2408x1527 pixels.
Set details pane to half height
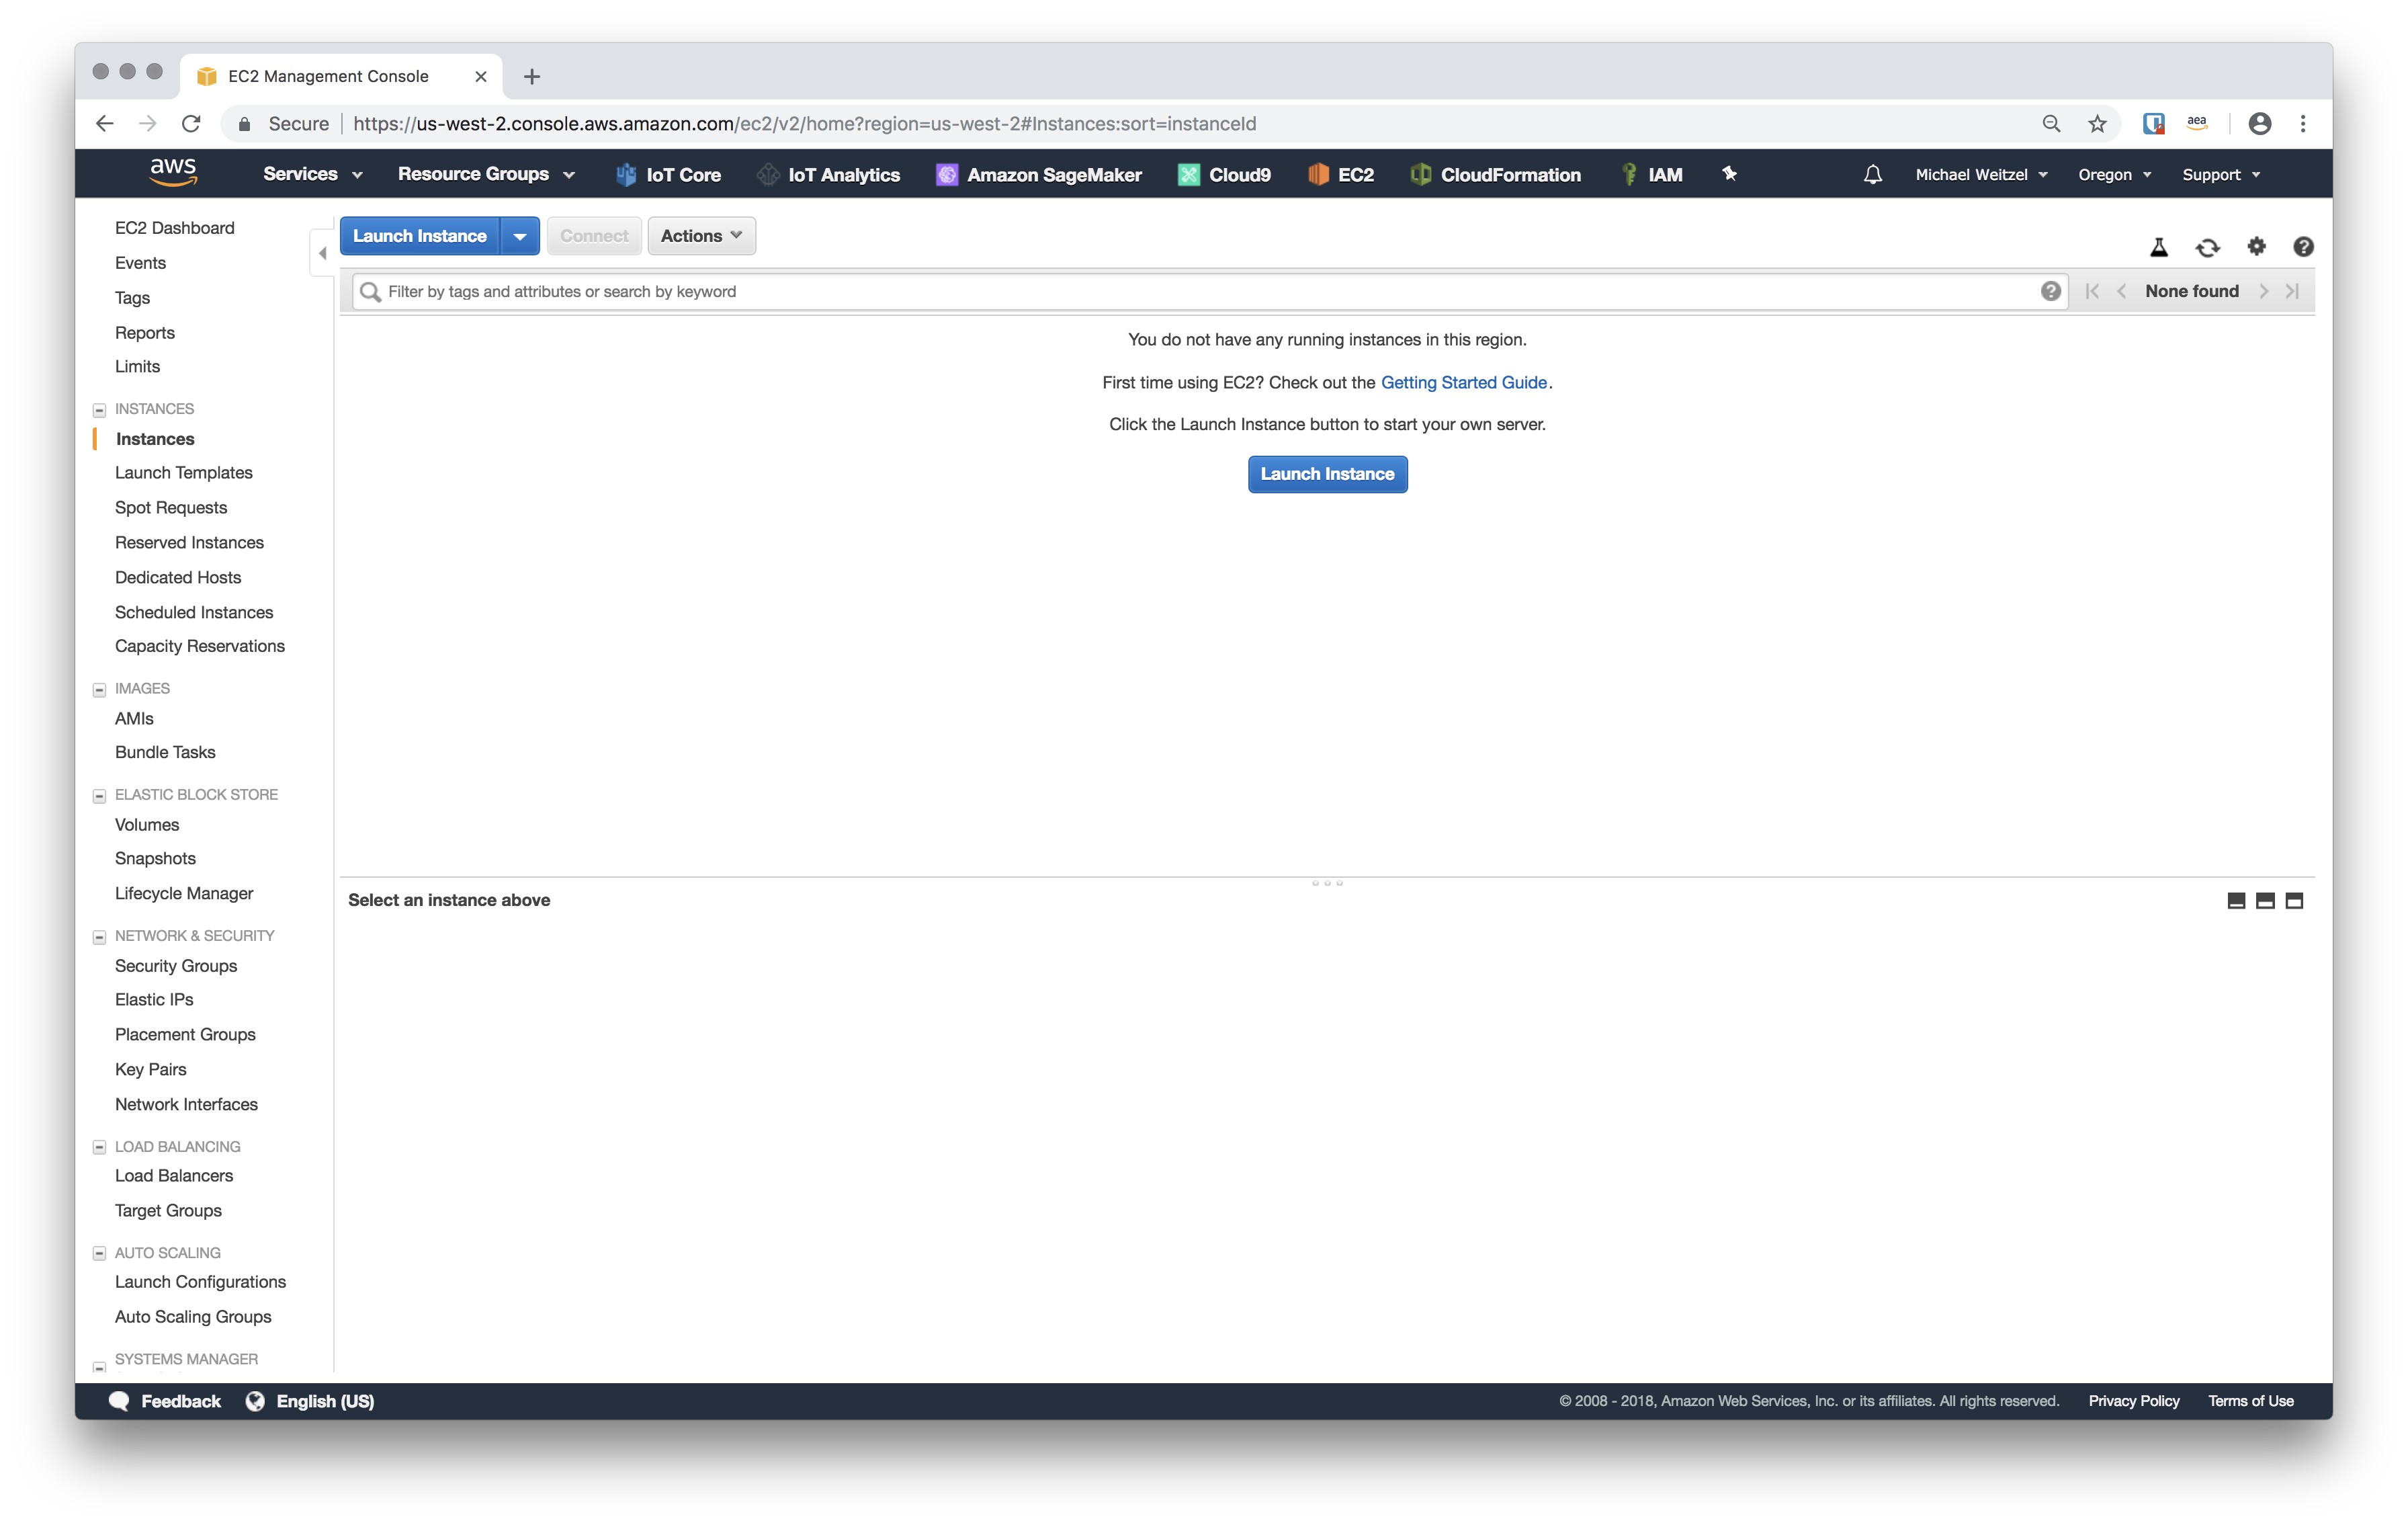point(2265,901)
